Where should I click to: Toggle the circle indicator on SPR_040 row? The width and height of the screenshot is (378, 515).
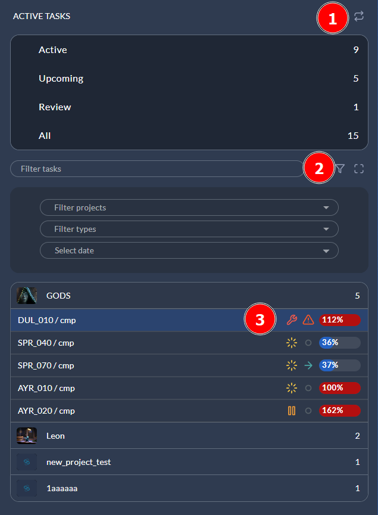click(x=308, y=343)
